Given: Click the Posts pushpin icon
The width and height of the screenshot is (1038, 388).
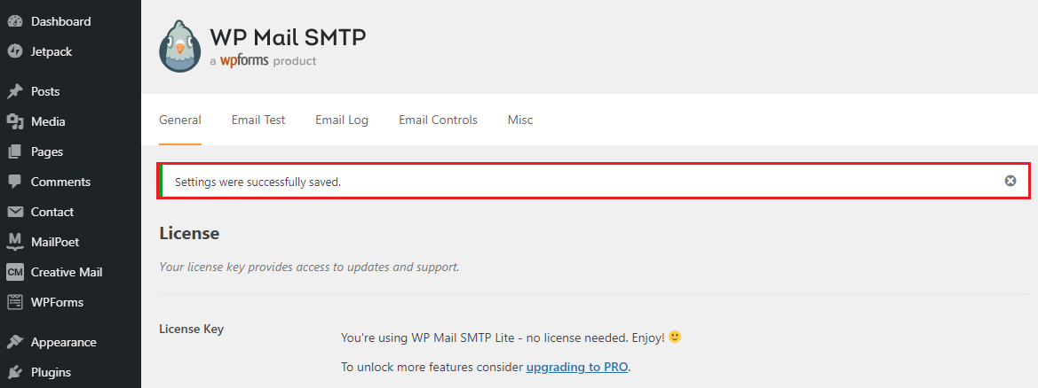Looking at the screenshot, I should coord(15,91).
